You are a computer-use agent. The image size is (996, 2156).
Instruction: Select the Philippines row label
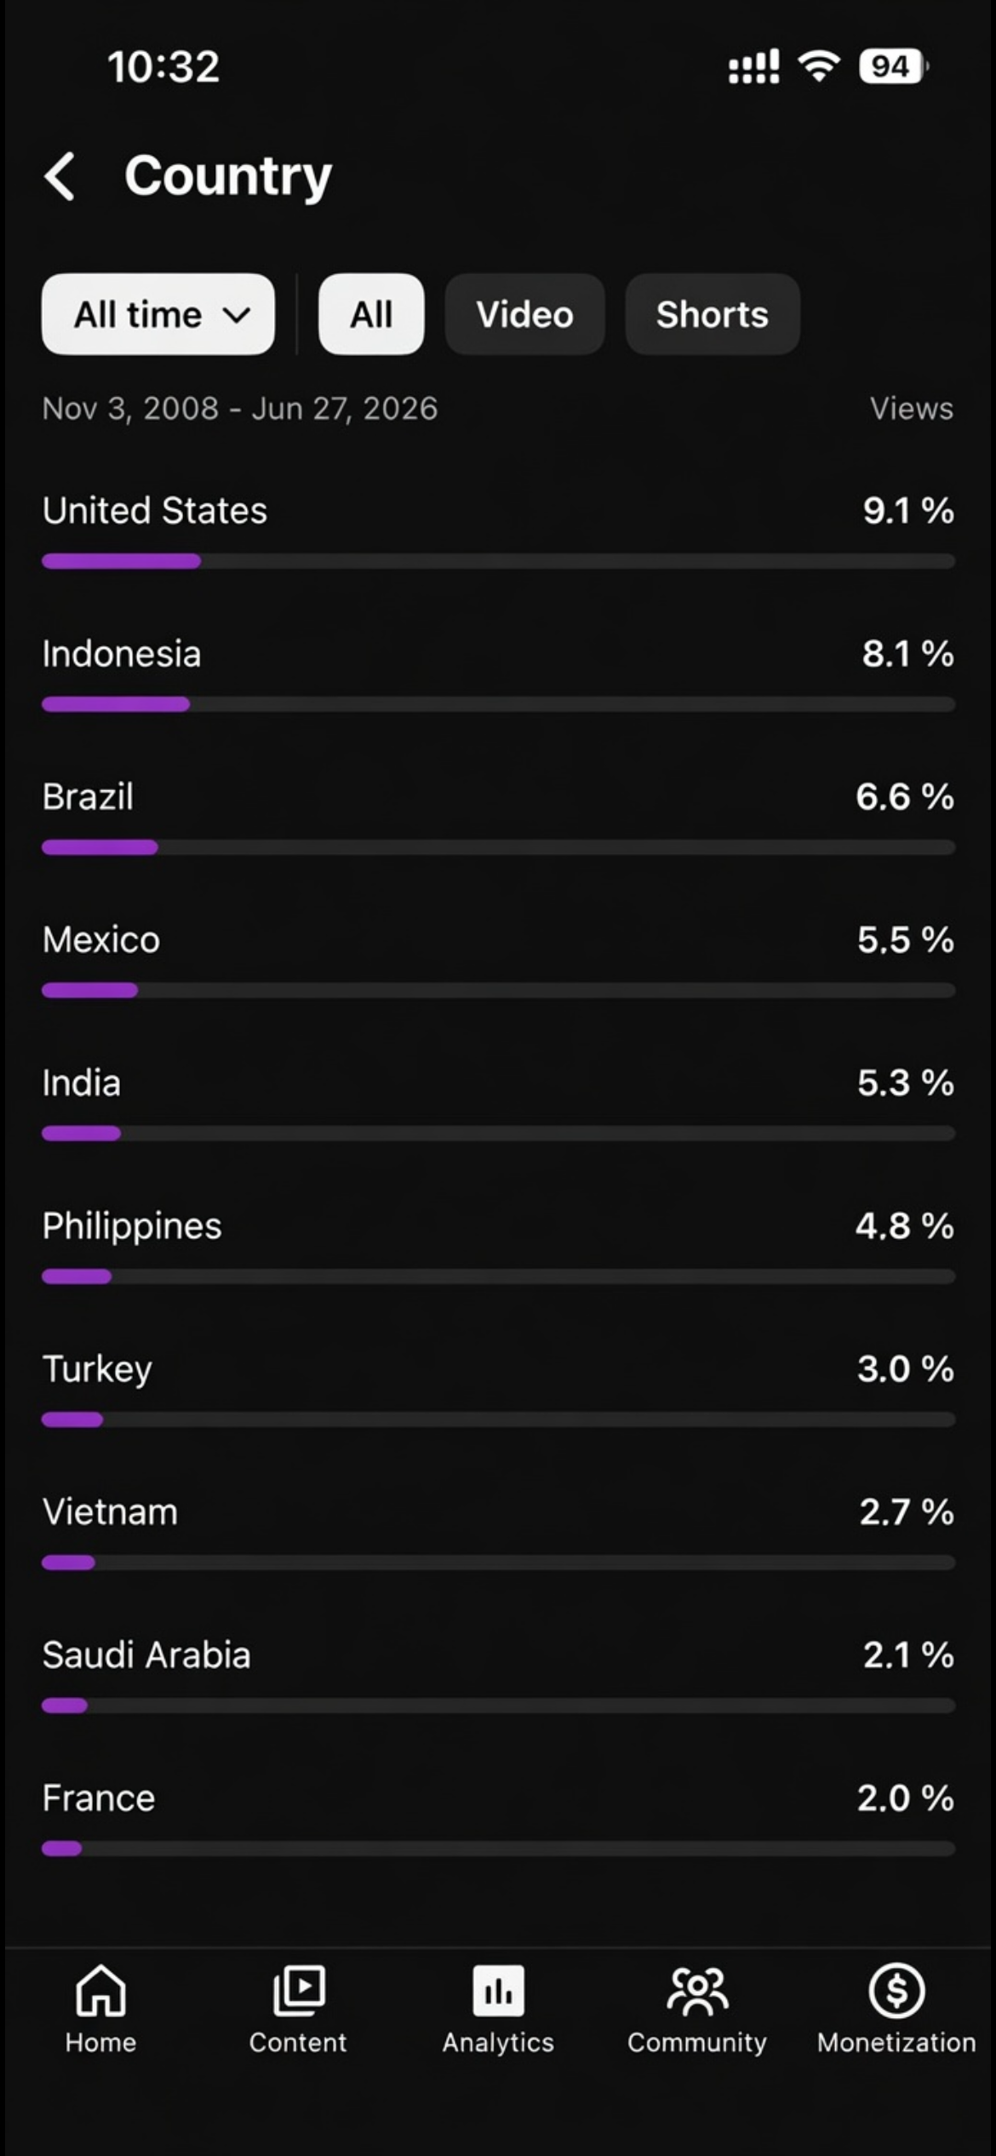tap(132, 1227)
